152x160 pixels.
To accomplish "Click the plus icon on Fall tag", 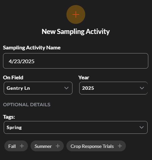I will [22, 146].
